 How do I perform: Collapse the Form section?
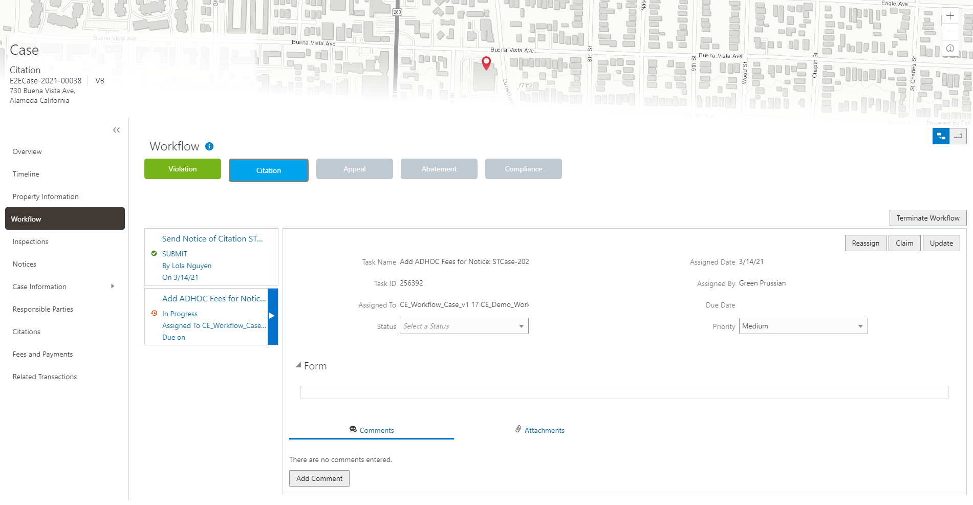(x=298, y=365)
